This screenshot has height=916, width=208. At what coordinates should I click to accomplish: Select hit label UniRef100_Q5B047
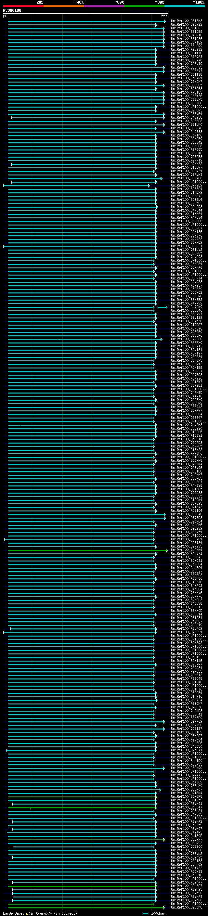(x=187, y=807)
